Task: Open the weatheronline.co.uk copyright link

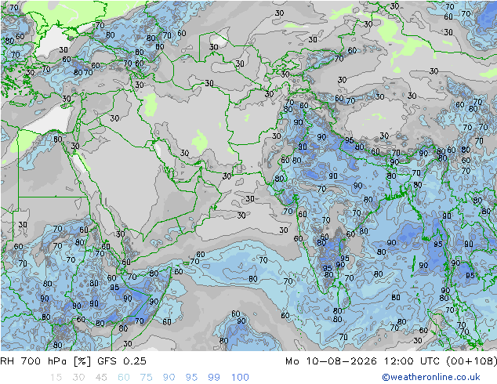Action: [431, 377]
